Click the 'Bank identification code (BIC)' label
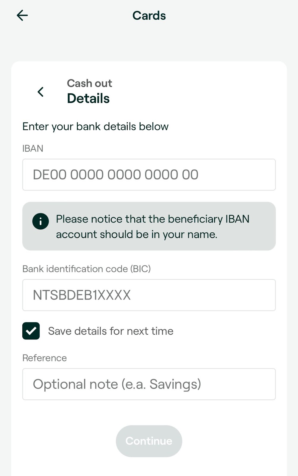Viewport: 298px width, 476px height. [x=87, y=269]
